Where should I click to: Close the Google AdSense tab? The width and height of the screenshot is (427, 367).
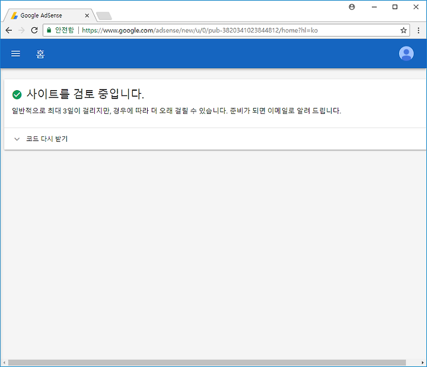click(x=87, y=15)
